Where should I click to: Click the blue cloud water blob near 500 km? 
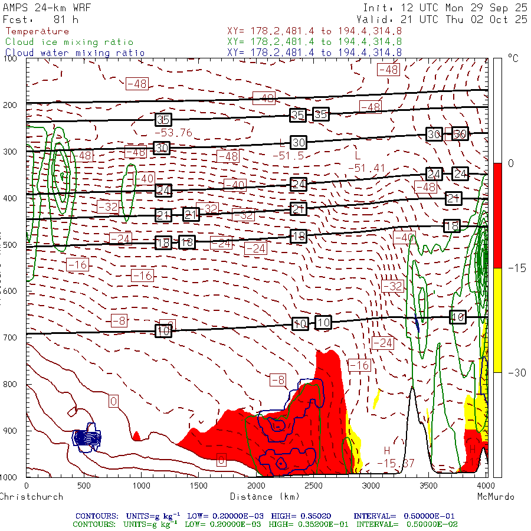coord(87,438)
